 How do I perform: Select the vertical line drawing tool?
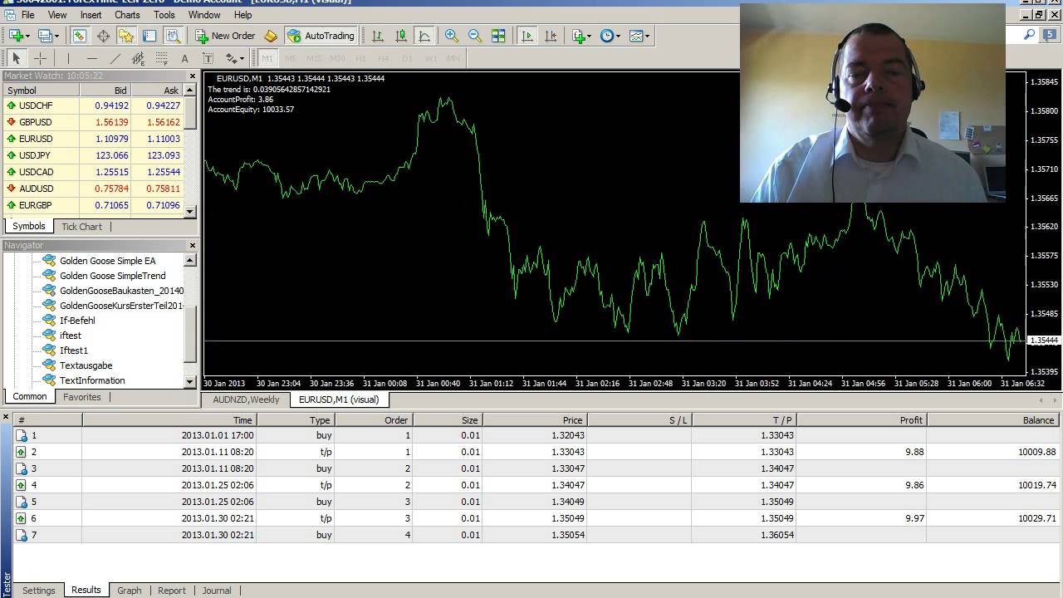[68, 58]
